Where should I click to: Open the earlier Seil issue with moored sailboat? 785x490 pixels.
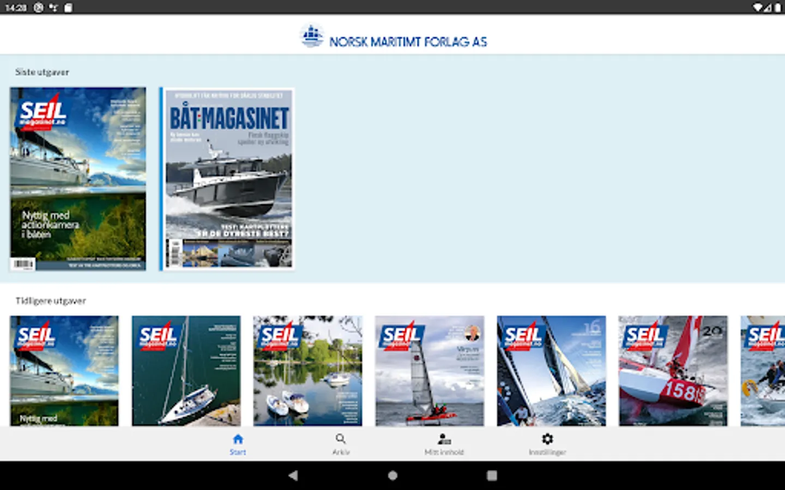(186, 371)
